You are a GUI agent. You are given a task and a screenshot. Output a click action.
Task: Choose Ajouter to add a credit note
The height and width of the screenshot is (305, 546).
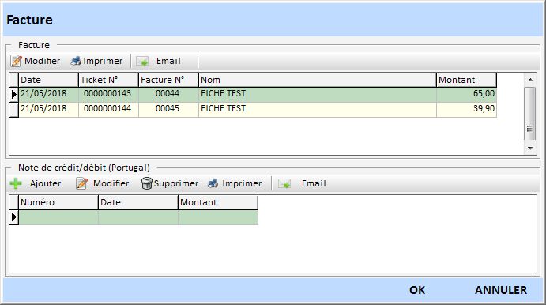pos(45,183)
